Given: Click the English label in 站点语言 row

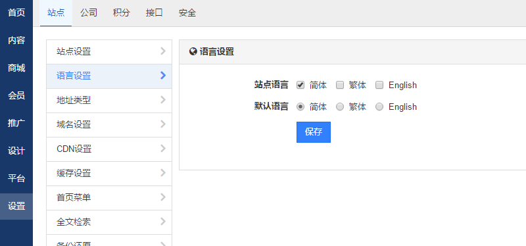Looking at the screenshot, I should click(x=402, y=86).
